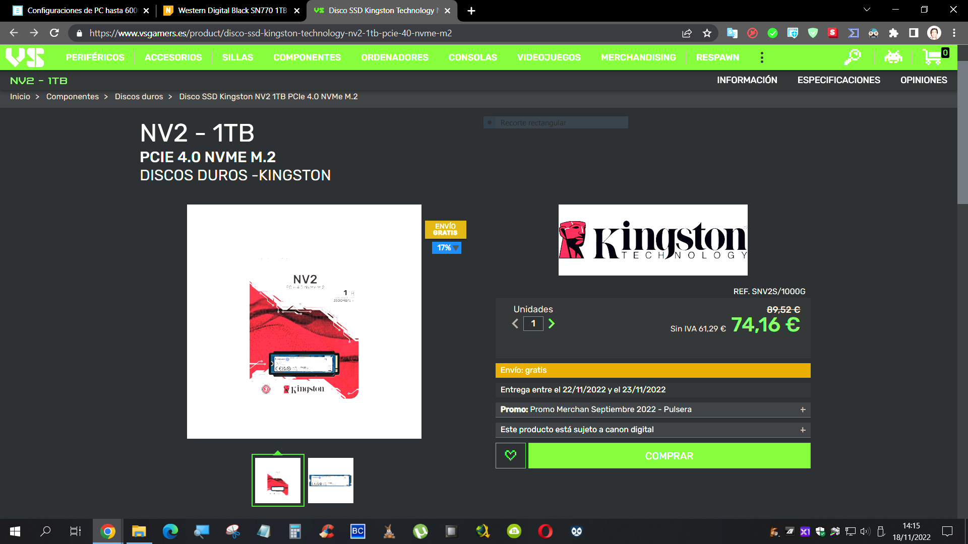
Task: Click the VS Gamers logo
Action: tap(25, 57)
